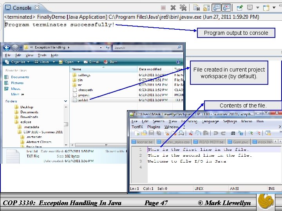The image size is (282, 211).
Task: Clear the Console output with Clear Console icon
Action: point(197,8)
